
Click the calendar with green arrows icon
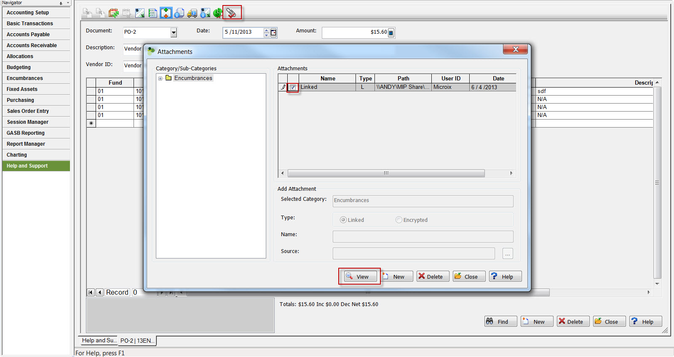click(114, 13)
